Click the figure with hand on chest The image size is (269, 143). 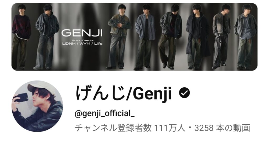[119, 37]
